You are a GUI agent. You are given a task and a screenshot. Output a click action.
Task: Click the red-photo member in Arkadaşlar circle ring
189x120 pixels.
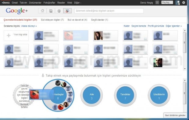61,107
